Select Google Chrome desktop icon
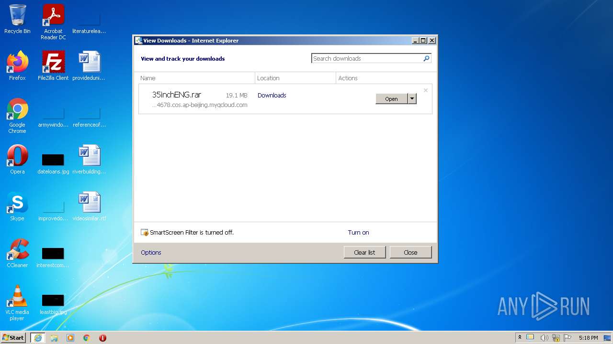 click(x=17, y=116)
